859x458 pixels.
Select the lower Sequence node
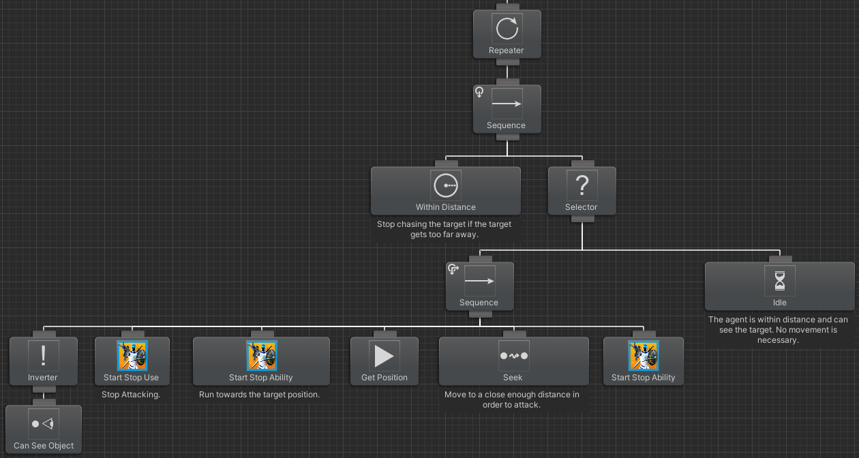(x=480, y=286)
